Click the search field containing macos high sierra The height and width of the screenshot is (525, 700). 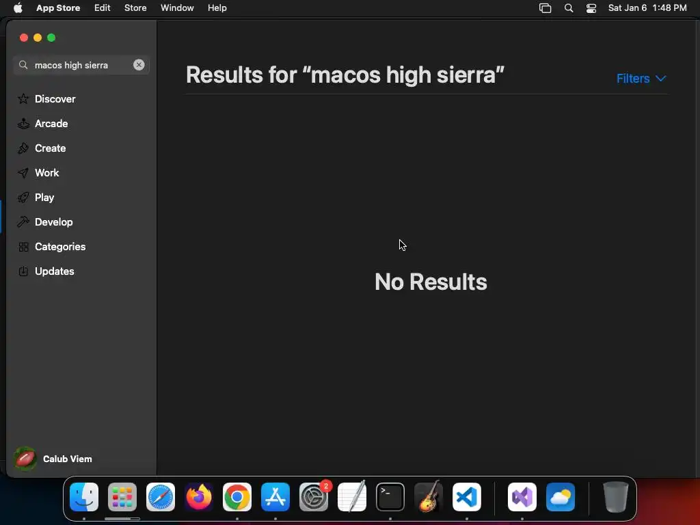[81, 65]
